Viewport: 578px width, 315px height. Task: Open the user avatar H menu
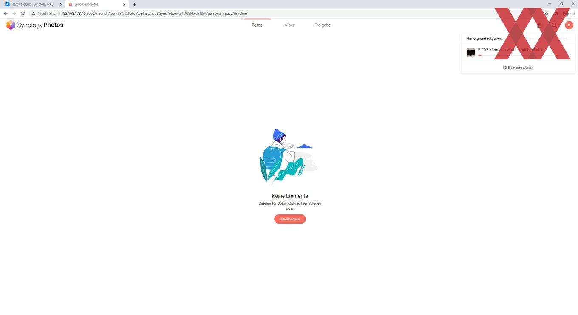tap(569, 25)
